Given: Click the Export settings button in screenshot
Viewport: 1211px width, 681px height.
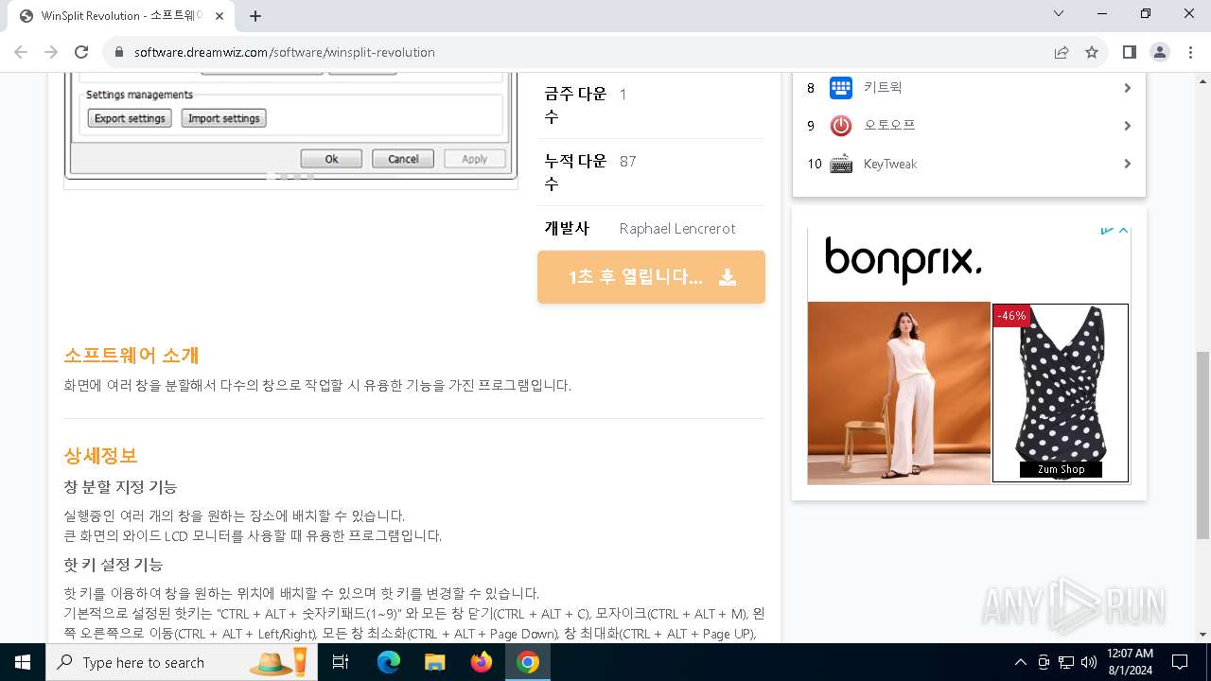Looking at the screenshot, I should pos(130,118).
